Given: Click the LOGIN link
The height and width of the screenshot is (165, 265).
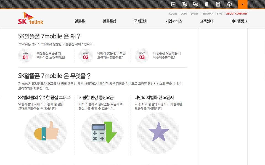Looking at the screenshot, I should click(173, 13).
